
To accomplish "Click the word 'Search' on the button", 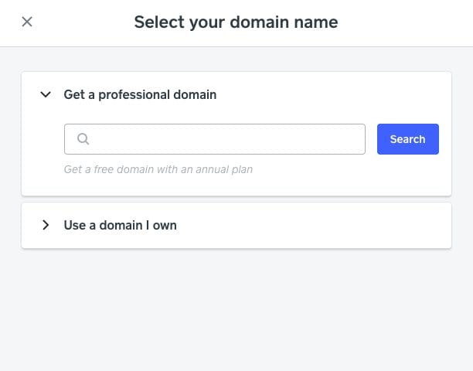I will (x=407, y=139).
